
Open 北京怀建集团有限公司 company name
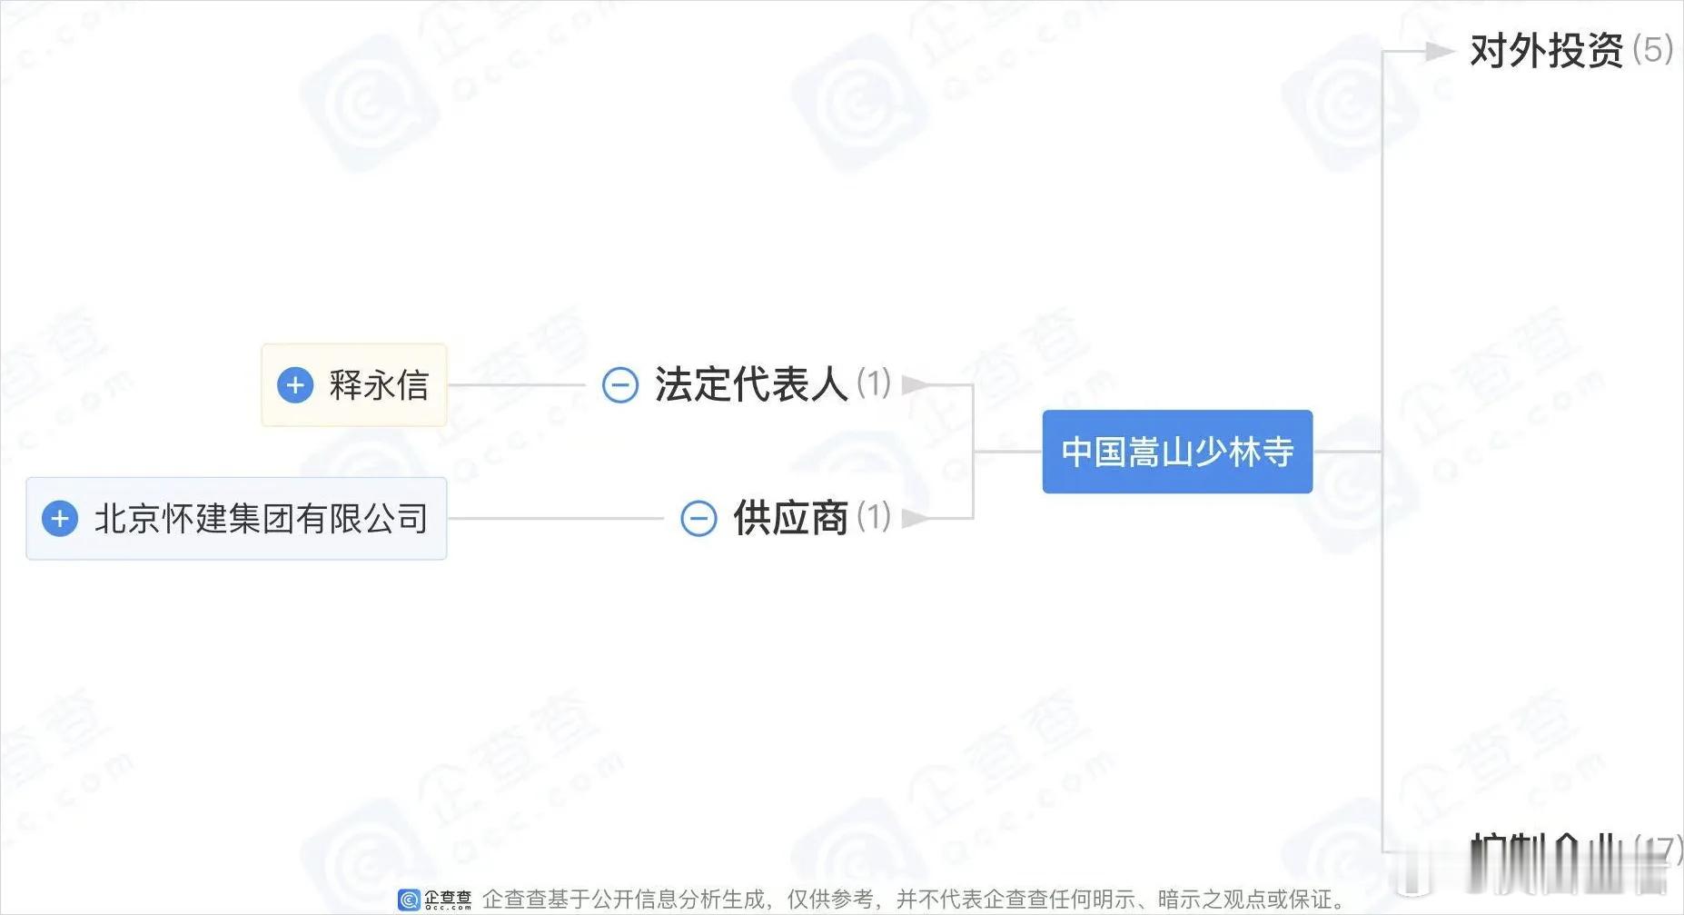tap(262, 519)
